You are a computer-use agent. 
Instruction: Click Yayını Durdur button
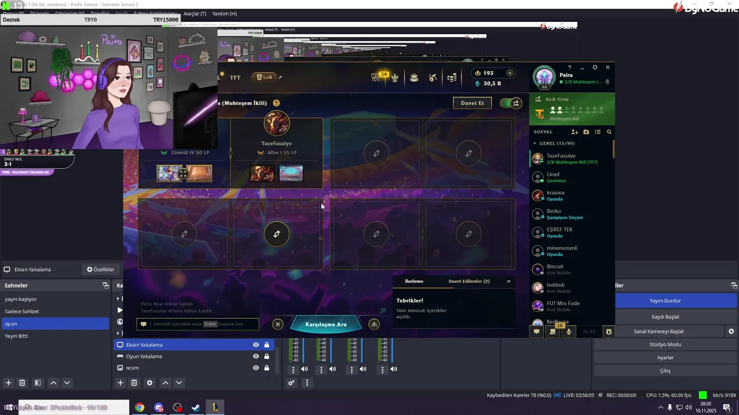click(x=665, y=300)
